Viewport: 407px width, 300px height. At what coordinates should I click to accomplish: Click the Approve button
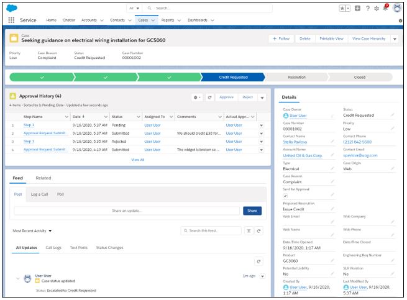pos(226,98)
